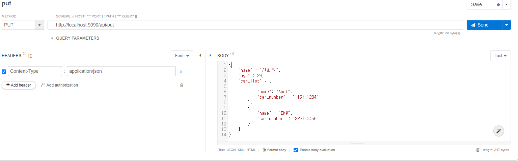Open the body Text type dropdown
The width and height of the screenshot is (518, 161).
(500, 56)
